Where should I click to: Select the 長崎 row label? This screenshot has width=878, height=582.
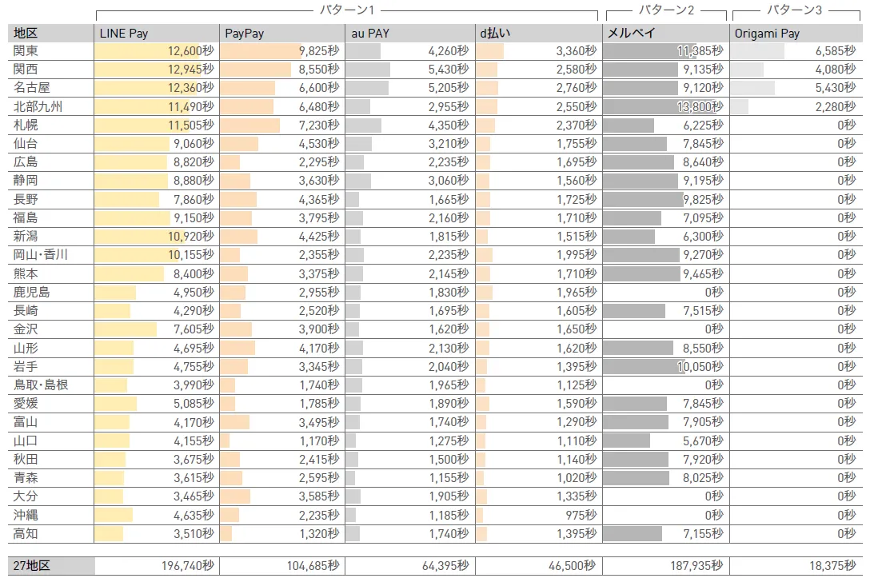(x=26, y=310)
